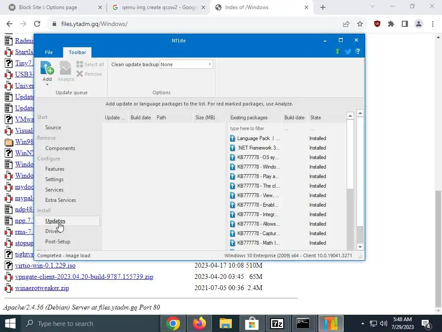
Task: Click the share page icon in address bar
Action: pos(346,24)
